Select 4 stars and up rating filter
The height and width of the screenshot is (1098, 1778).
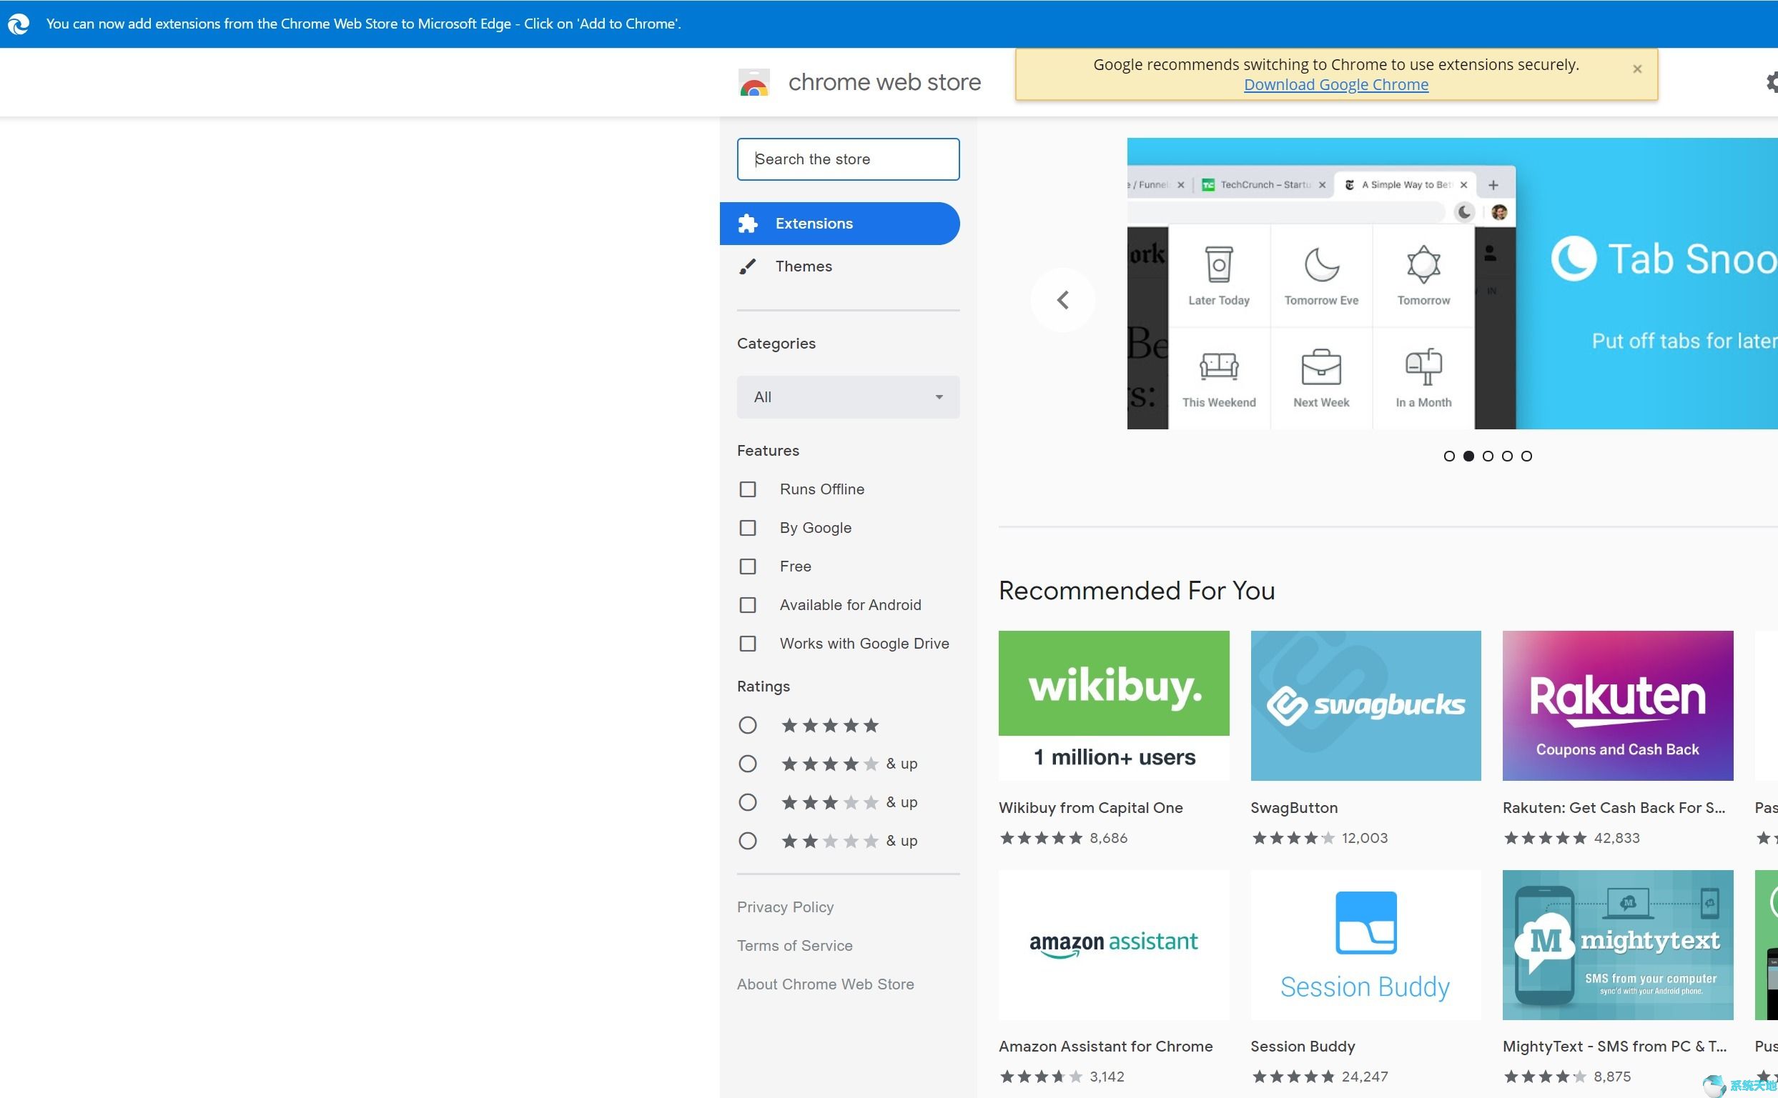coord(746,763)
